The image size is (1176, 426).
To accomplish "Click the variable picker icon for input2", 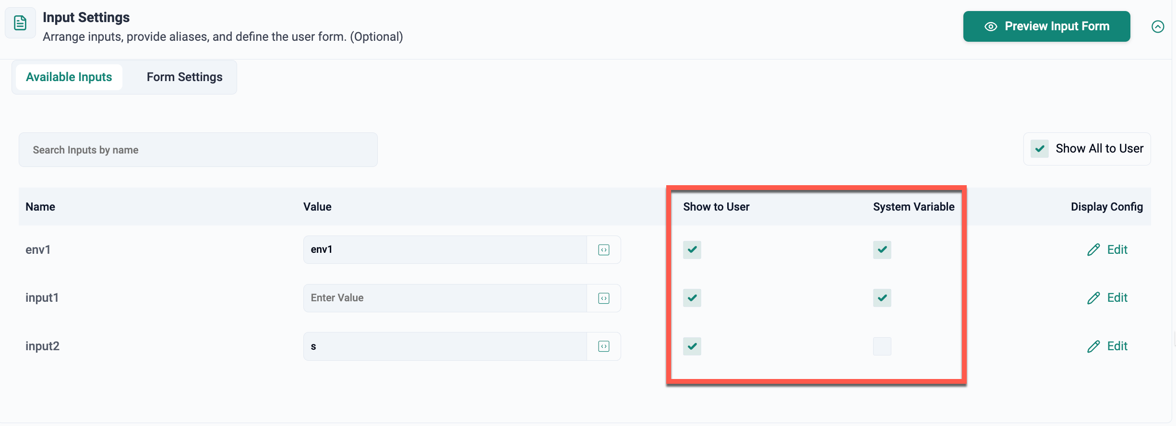I will [x=604, y=346].
